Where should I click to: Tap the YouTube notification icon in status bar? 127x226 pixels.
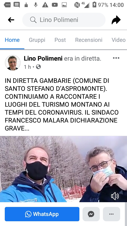[55, 5]
